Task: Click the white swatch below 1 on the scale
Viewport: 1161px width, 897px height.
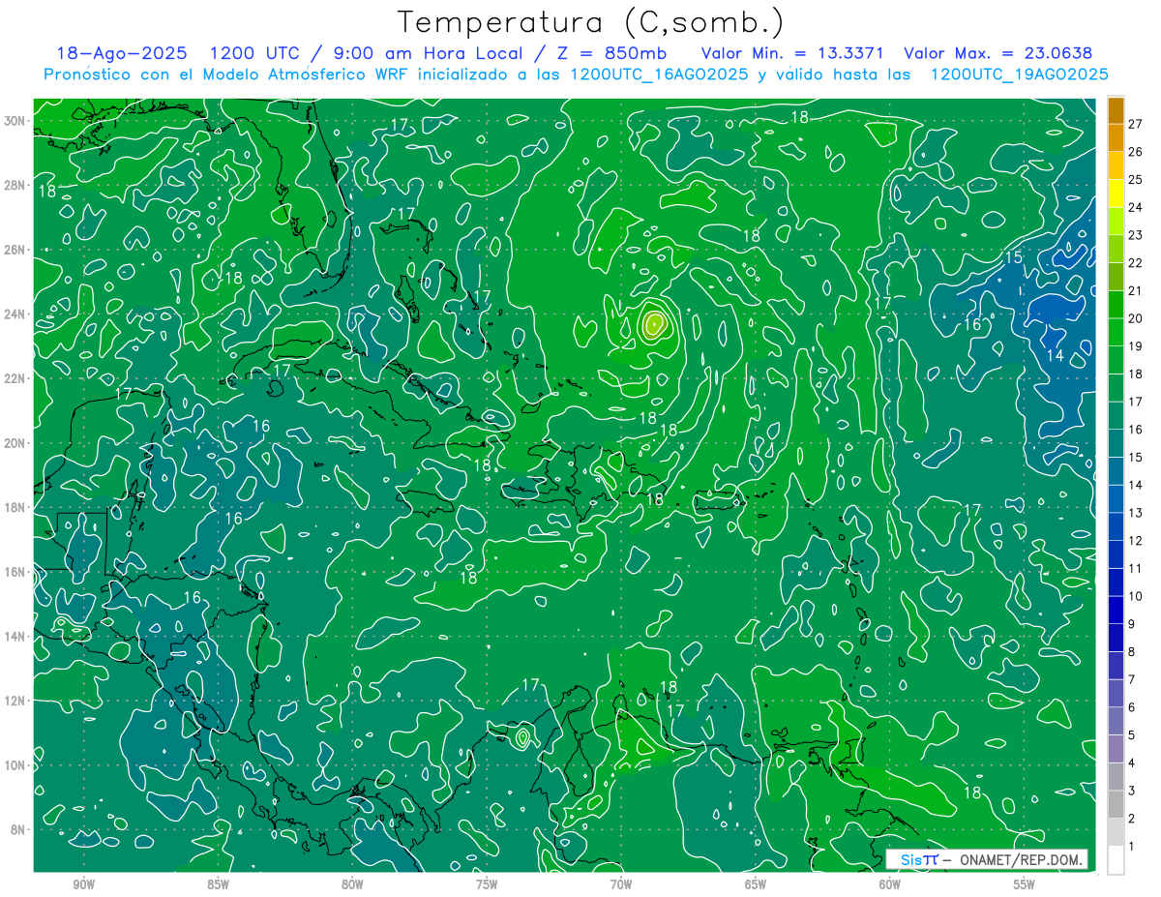Action: (1116, 860)
